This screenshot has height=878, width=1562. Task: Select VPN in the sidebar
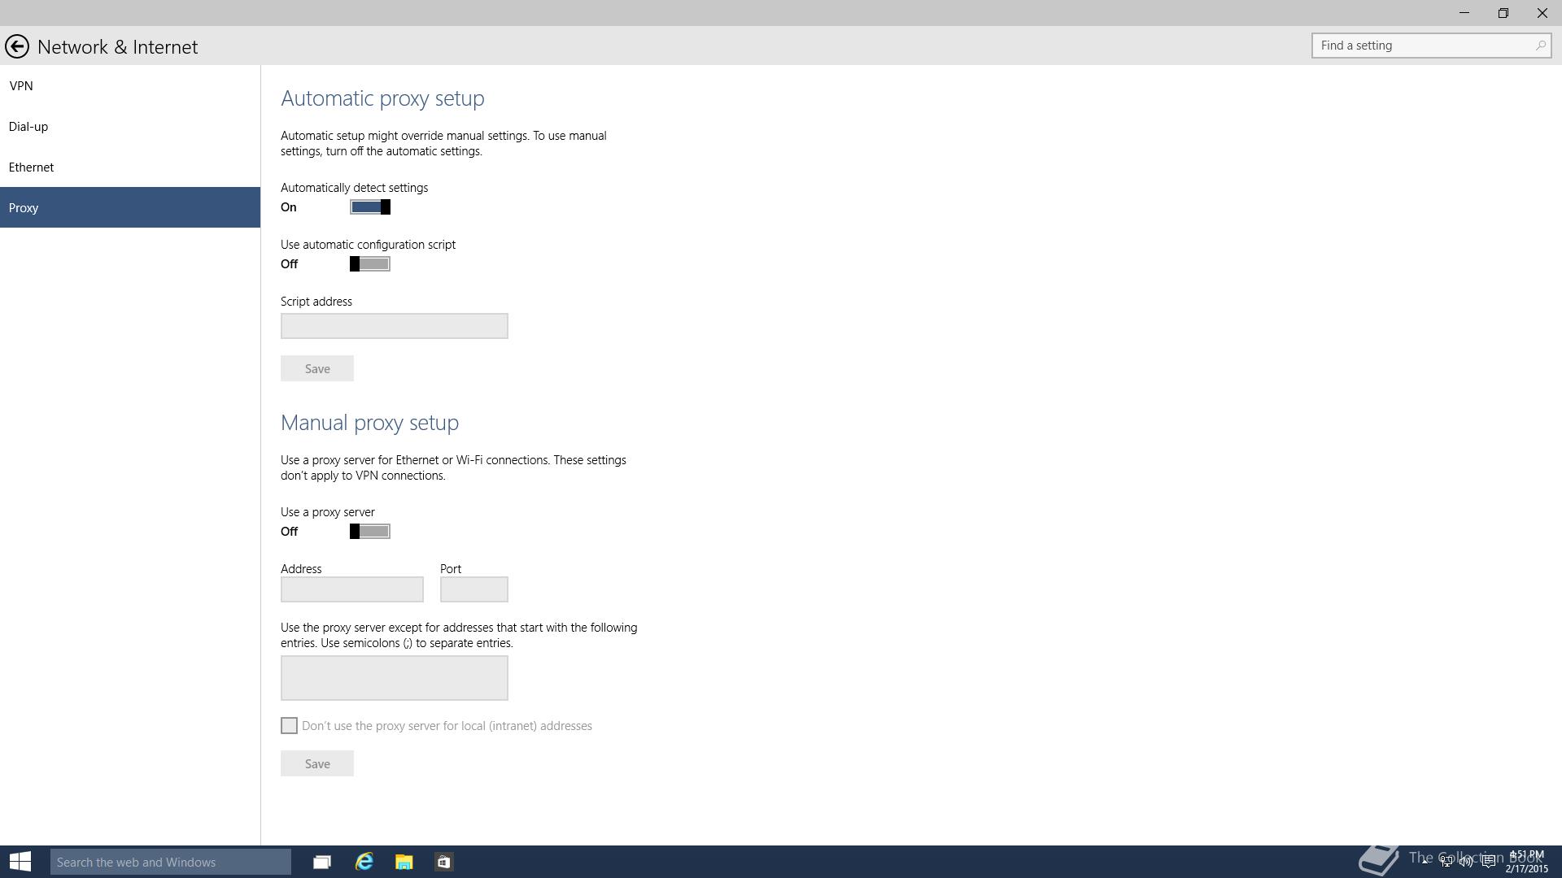21,86
